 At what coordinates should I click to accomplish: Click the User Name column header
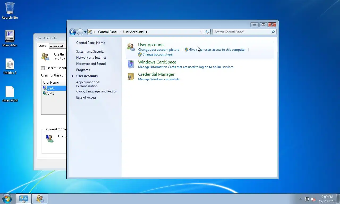click(54, 83)
